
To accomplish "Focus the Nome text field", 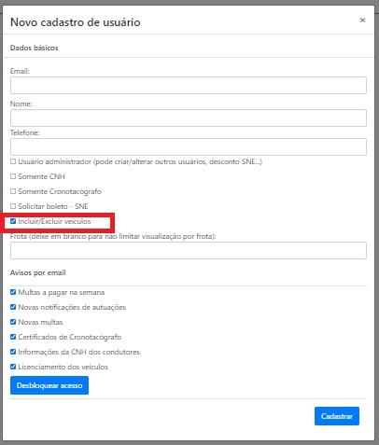I will 189,118.
